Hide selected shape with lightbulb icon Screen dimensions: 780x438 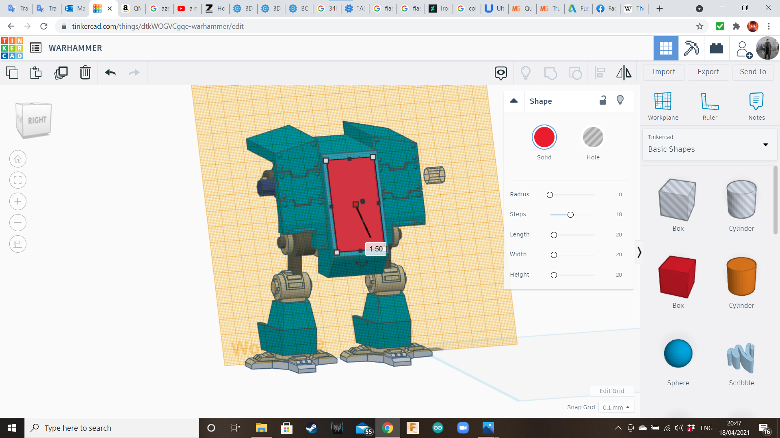pos(620,101)
